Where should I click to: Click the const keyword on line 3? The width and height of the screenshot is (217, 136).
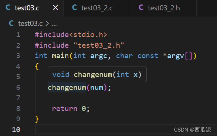pyautogui.click(x=148, y=56)
